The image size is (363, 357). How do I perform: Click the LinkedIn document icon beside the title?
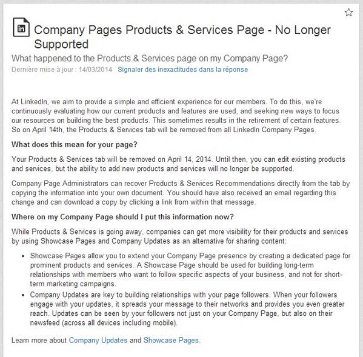tap(21, 27)
